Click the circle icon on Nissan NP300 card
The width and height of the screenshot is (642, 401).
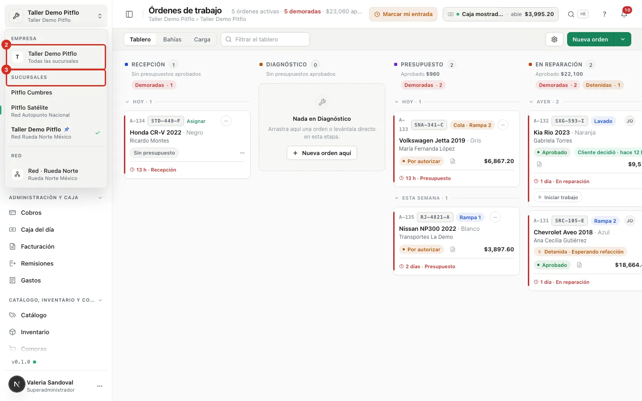[x=495, y=217]
